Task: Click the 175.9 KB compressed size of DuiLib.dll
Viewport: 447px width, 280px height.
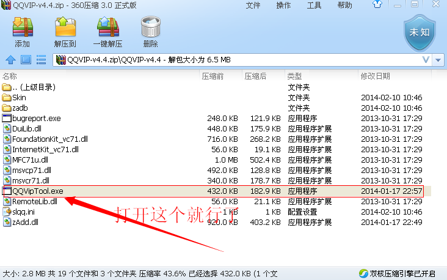Action: click(x=265, y=129)
